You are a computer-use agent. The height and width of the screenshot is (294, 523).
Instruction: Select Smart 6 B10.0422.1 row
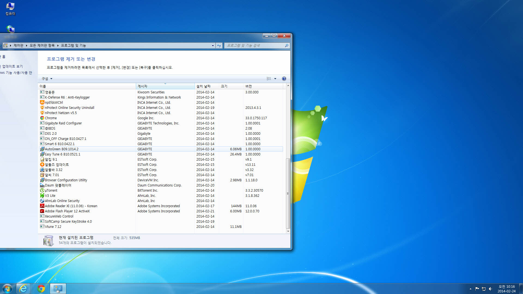point(161,144)
